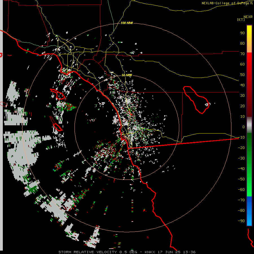
Task: Click the positive 40 scale value
Action: tap(242, 85)
